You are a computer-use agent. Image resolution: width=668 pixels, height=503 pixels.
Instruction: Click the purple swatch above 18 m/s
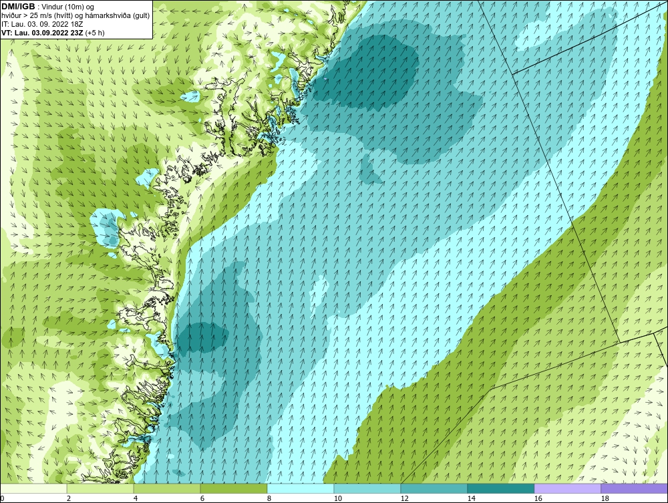pos(634,488)
